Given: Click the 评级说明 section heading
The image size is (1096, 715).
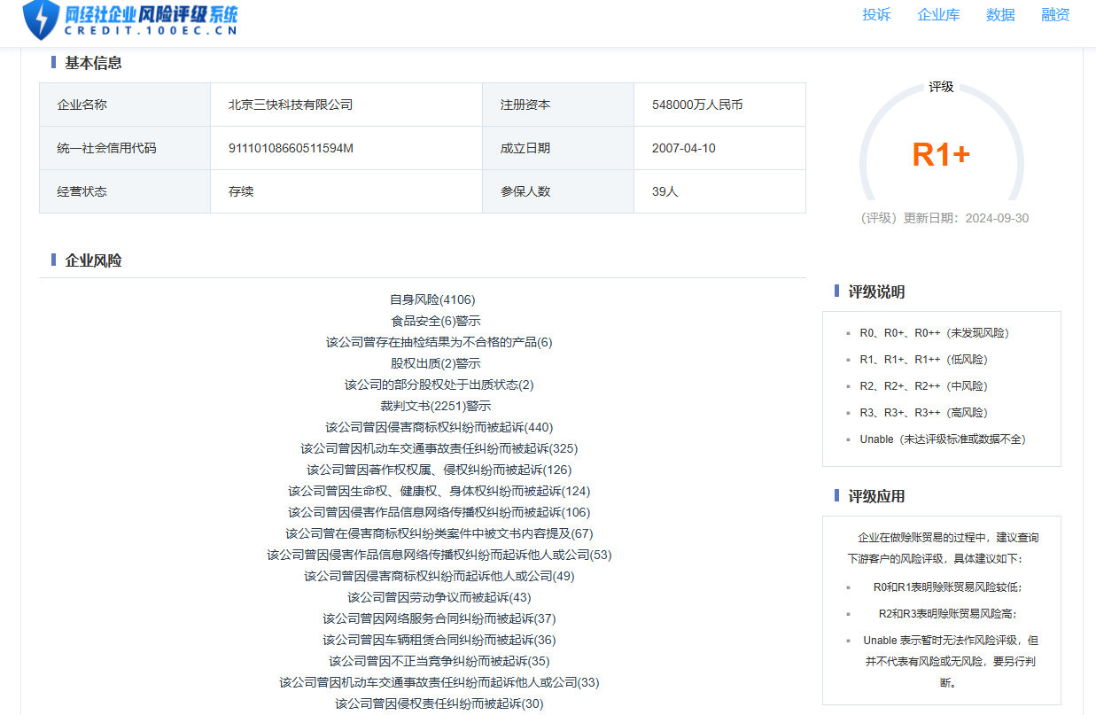Looking at the screenshot, I should click(x=876, y=291).
